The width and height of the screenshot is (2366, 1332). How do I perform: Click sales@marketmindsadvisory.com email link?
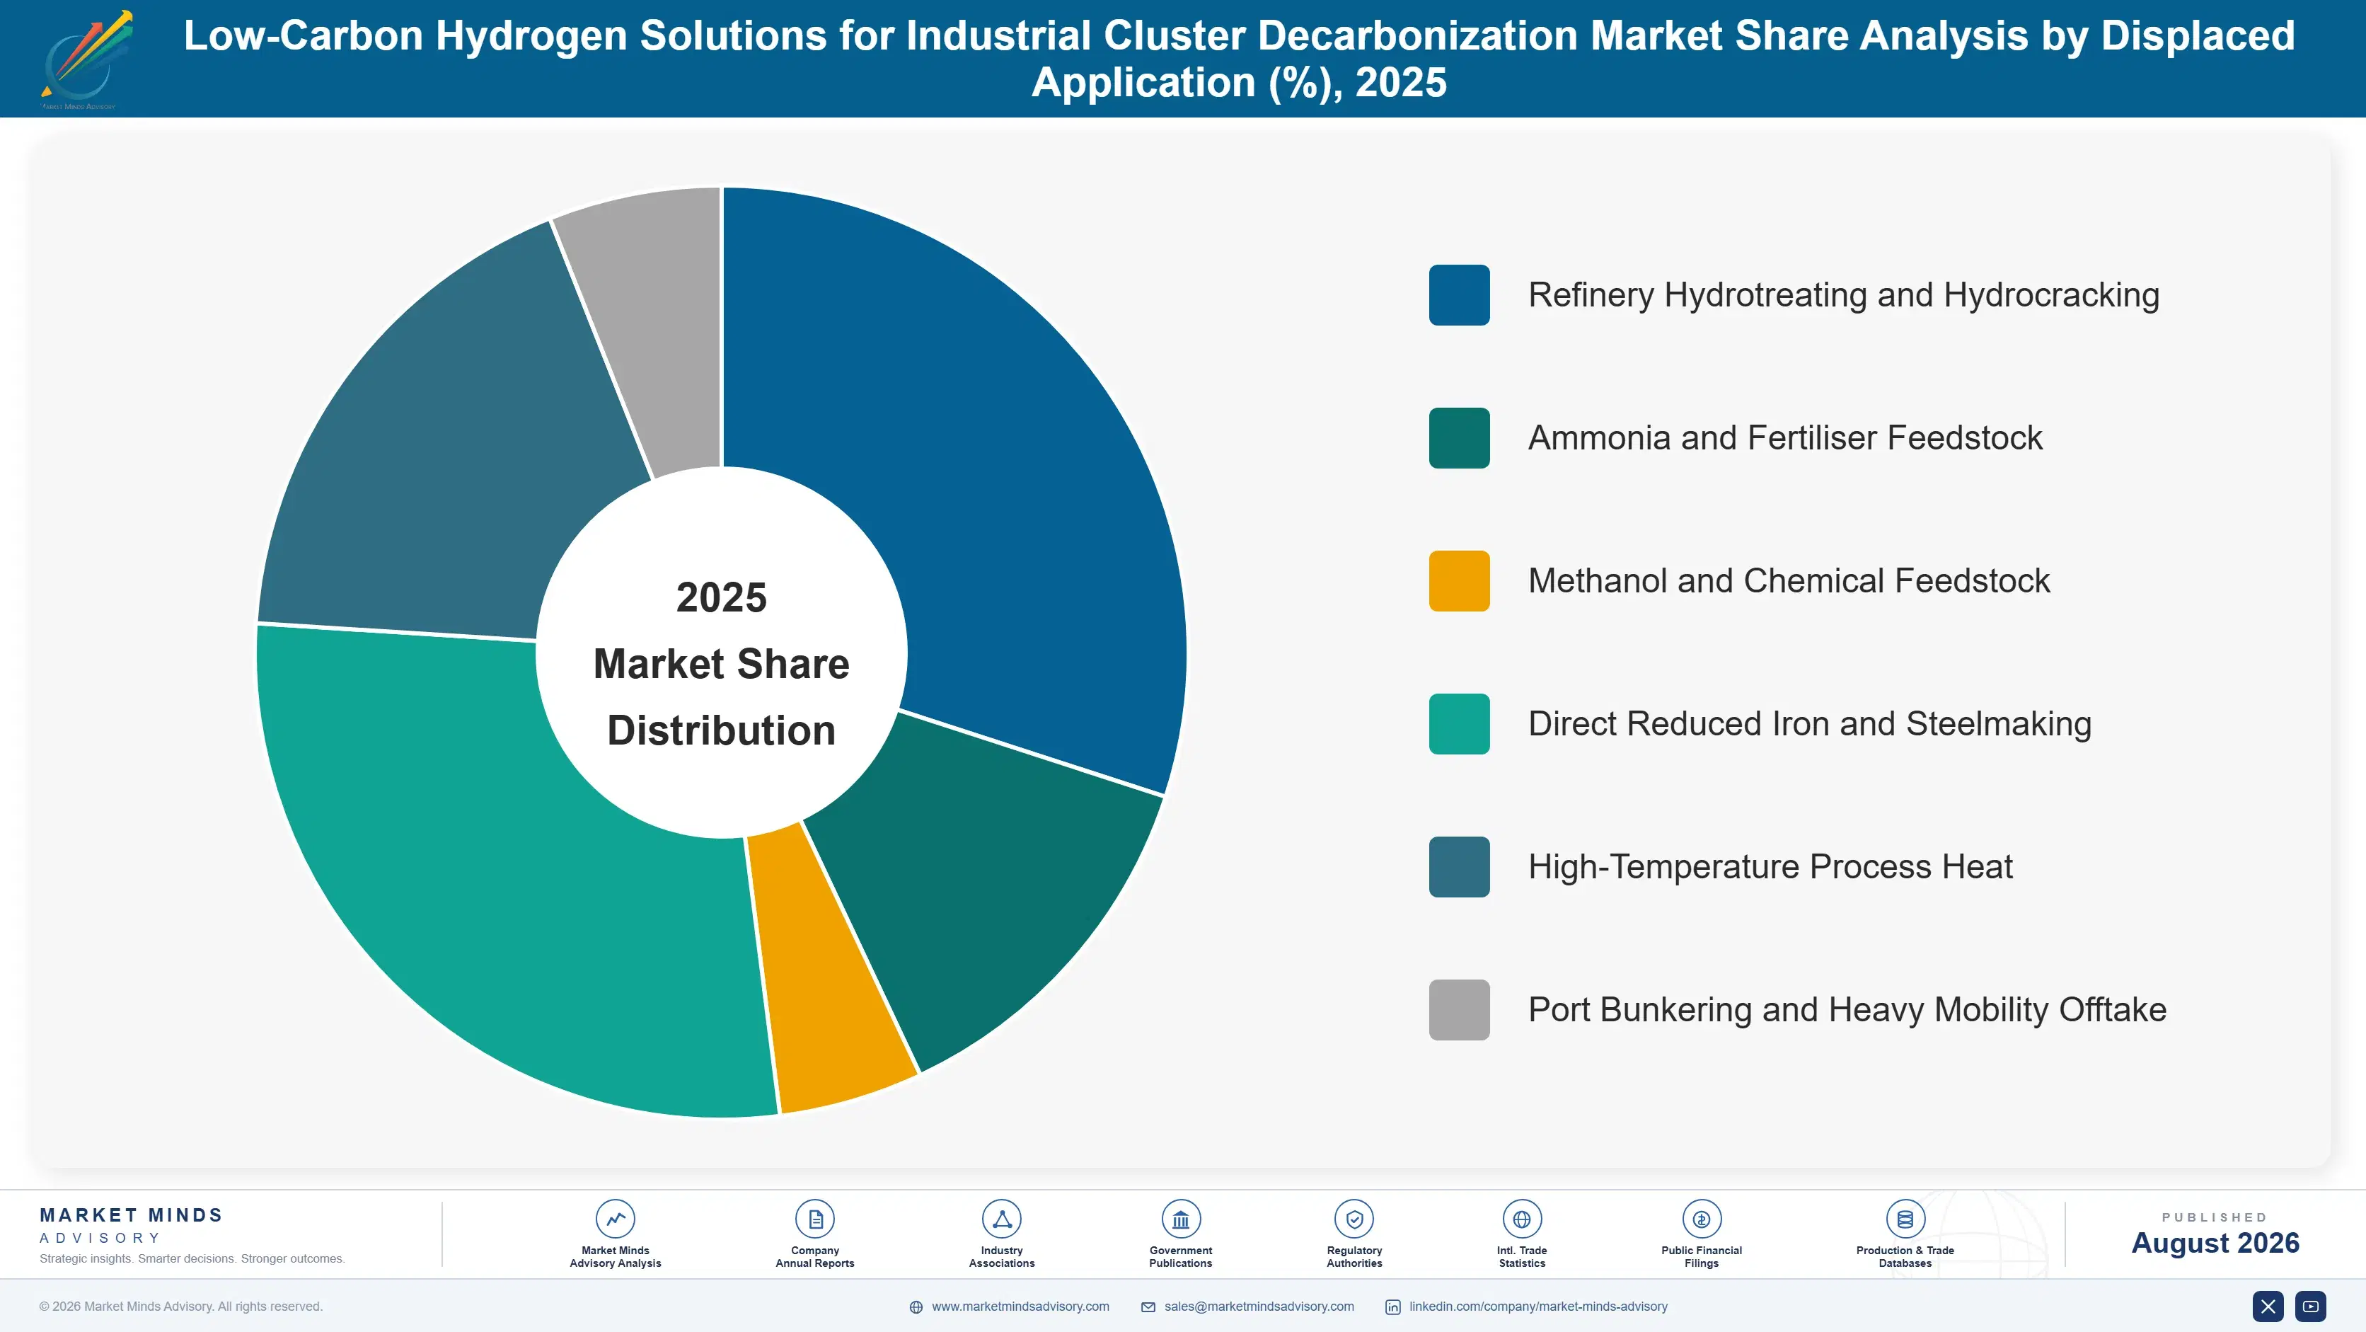coord(1259,1307)
